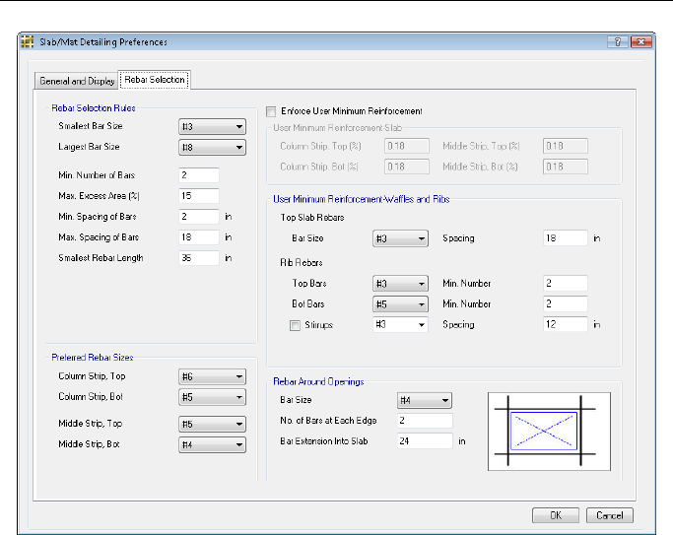The image size is (673, 535).
Task: Click the Smallest Rebar Length field
Action: tap(198, 258)
